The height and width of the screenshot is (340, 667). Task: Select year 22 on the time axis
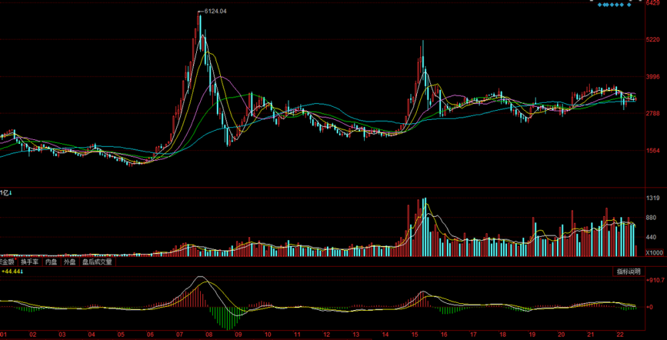pyautogui.click(x=620, y=335)
